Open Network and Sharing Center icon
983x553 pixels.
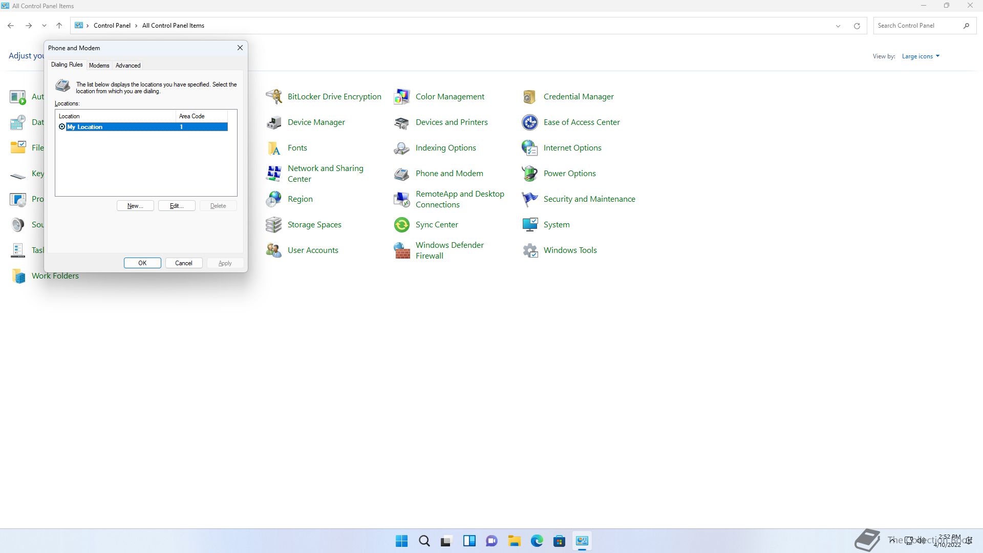click(x=274, y=173)
